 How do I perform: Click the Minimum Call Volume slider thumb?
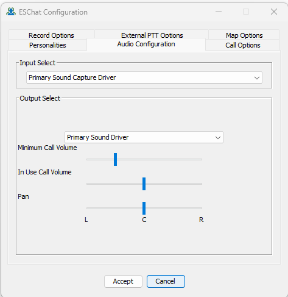pos(115,159)
